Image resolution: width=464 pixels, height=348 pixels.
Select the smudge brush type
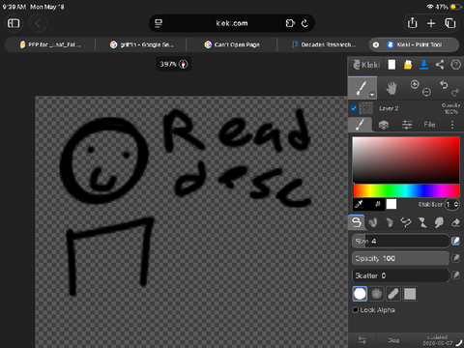(439, 222)
